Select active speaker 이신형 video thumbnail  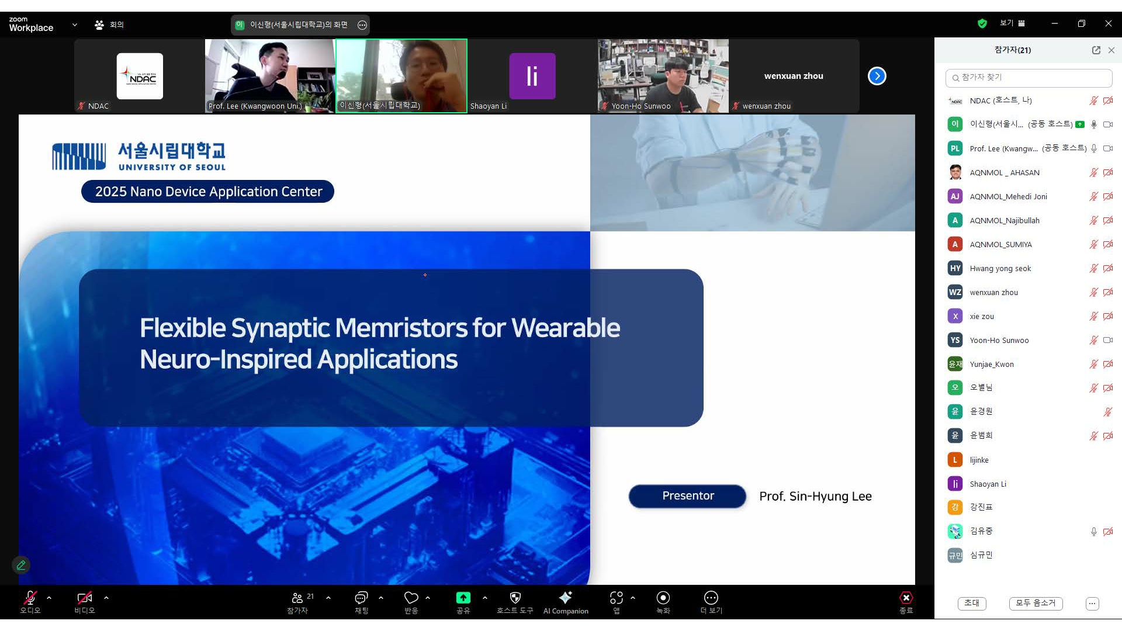(x=401, y=76)
